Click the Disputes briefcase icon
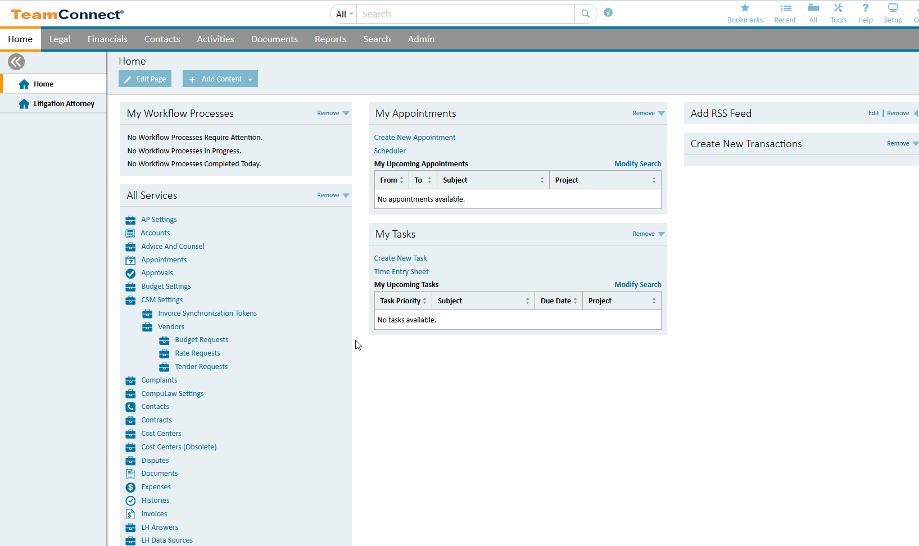 click(130, 461)
